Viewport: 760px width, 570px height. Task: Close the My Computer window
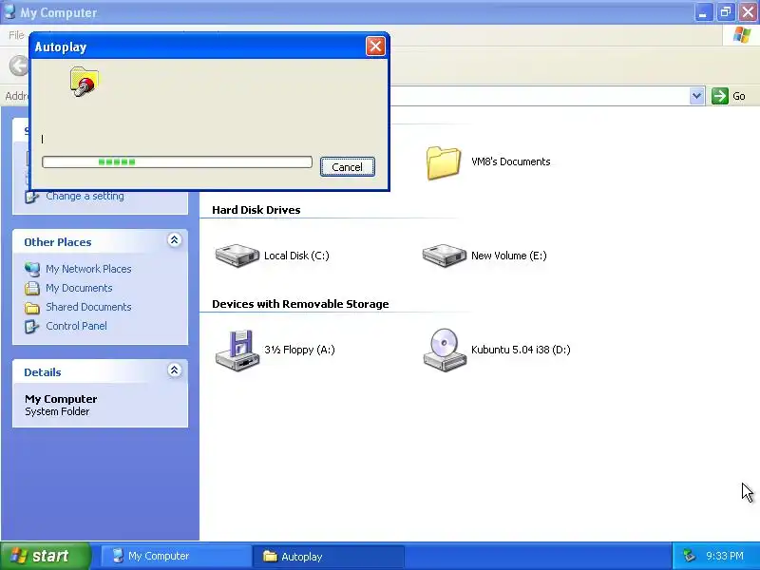[x=748, y=12]
